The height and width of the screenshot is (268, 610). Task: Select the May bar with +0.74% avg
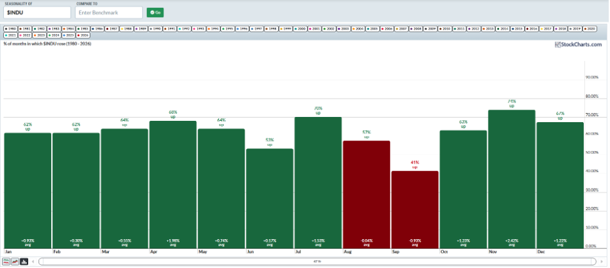pos(221,189)
